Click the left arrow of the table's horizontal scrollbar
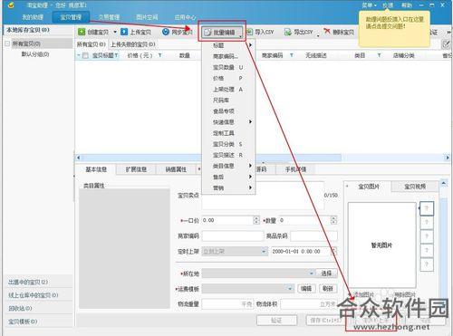This screenshot has height=336, width=453. point(78,158)
